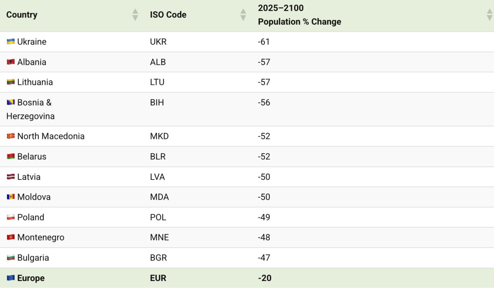This screenshot has height=288, width=494.
Task: Click the Lithuania flag icon
Action: click(x=10, y=82)
